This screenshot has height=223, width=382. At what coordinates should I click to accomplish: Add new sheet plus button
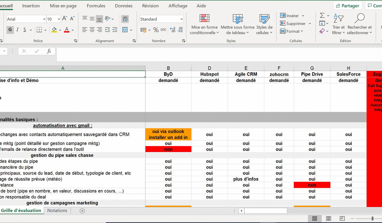[82, 211]
